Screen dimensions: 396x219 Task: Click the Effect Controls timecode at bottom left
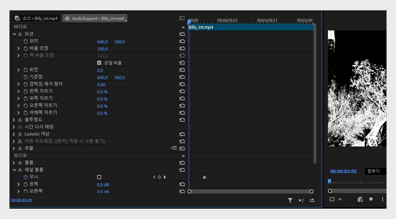click(x=22, y=200)
